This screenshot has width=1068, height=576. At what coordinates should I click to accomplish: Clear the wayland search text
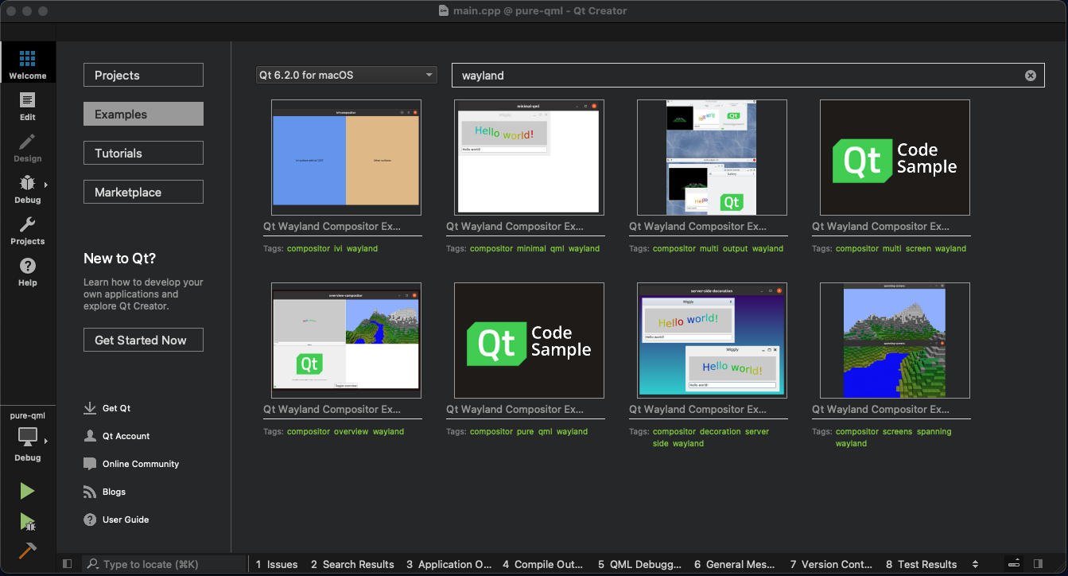(x=1031, y=76)
